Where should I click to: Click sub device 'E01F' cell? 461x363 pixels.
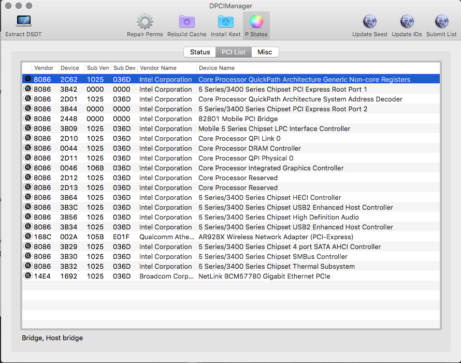(x=121, y=237)
